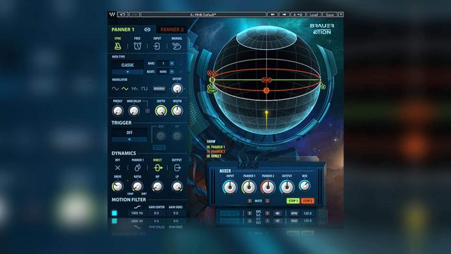451x254 pixels.
Task: Switch to the Panner 2 tab
Action: pos(172,30)
